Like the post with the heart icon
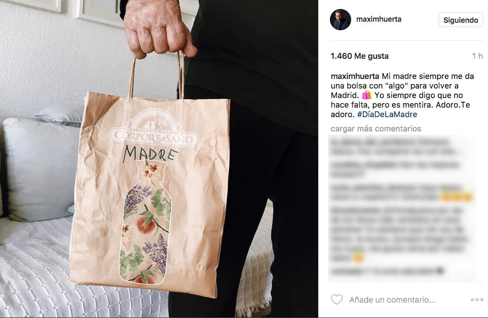 pos(336,299)
